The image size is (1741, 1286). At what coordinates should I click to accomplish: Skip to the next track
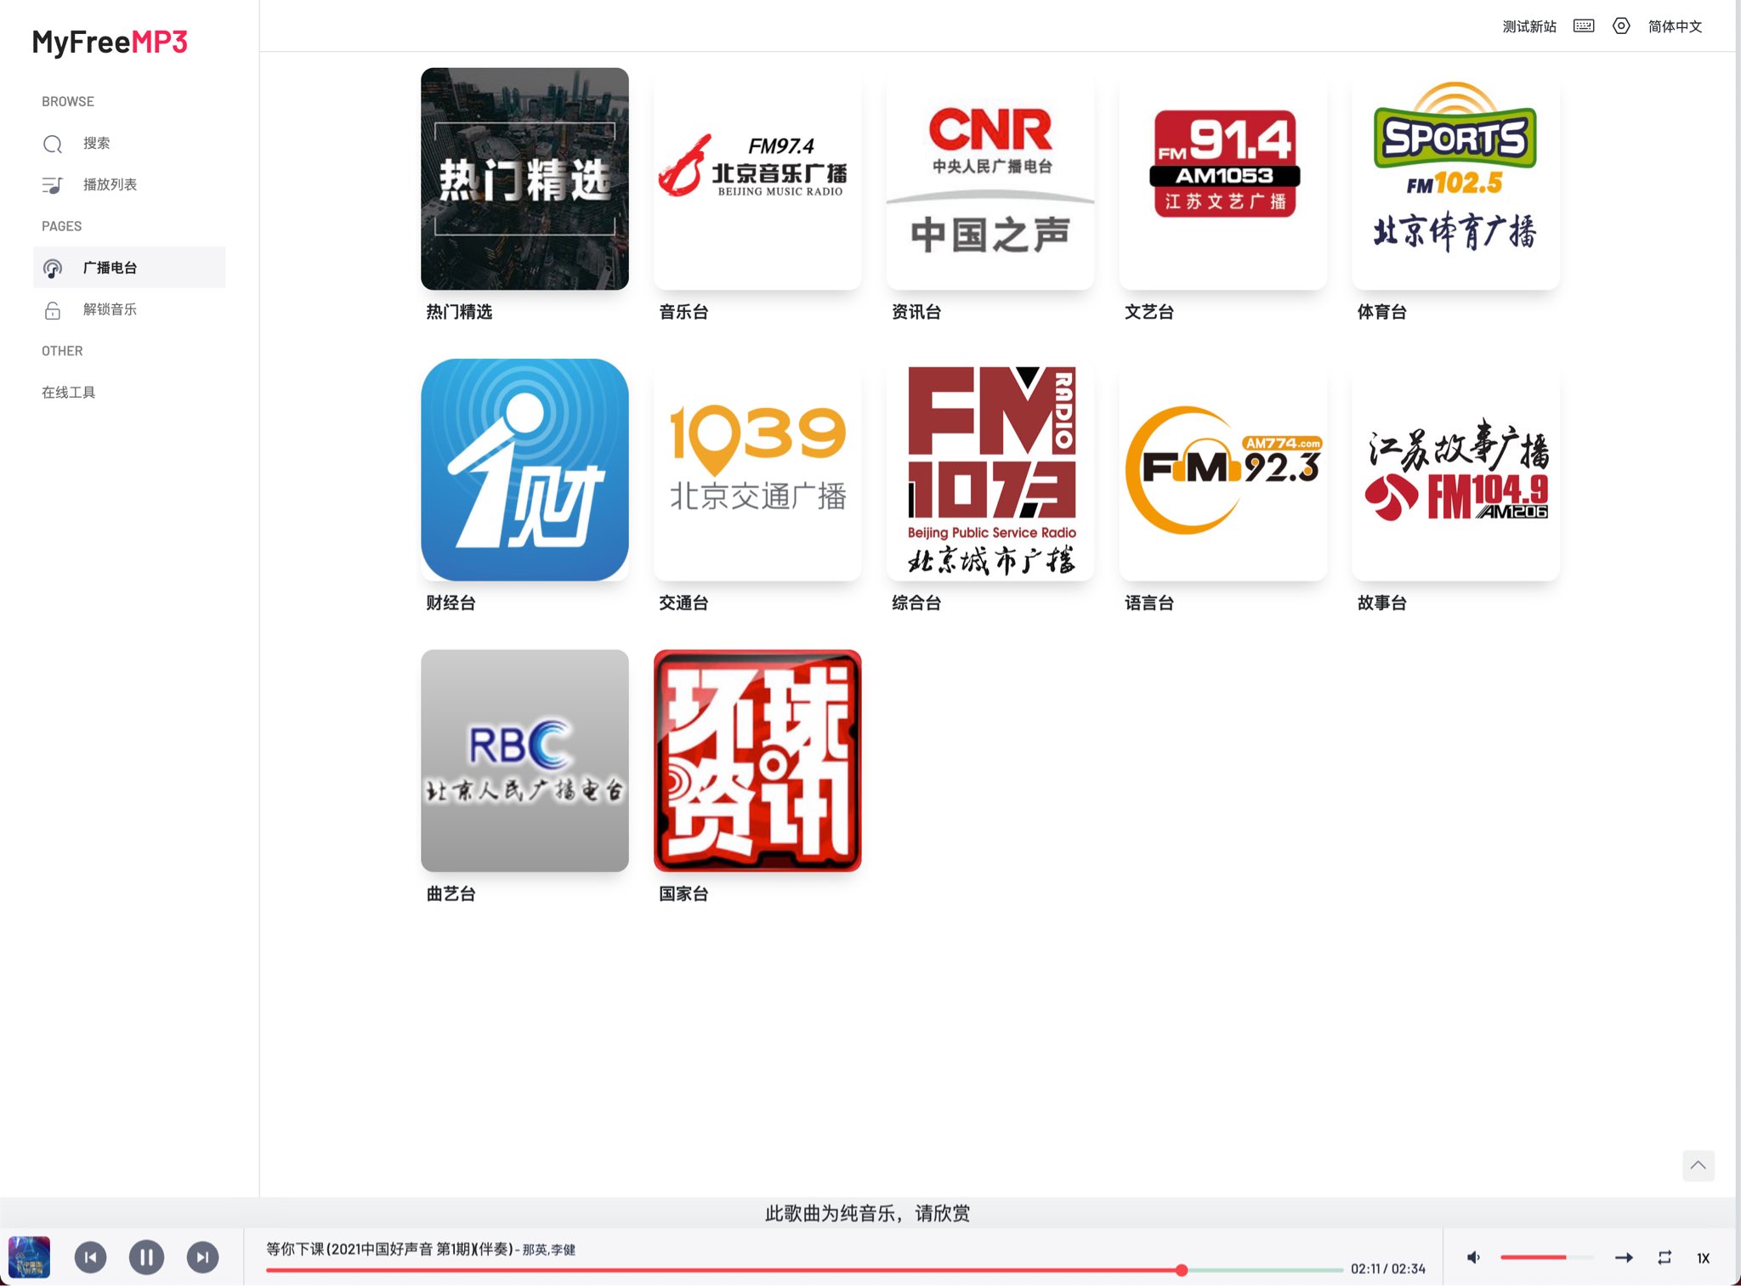202,1257
